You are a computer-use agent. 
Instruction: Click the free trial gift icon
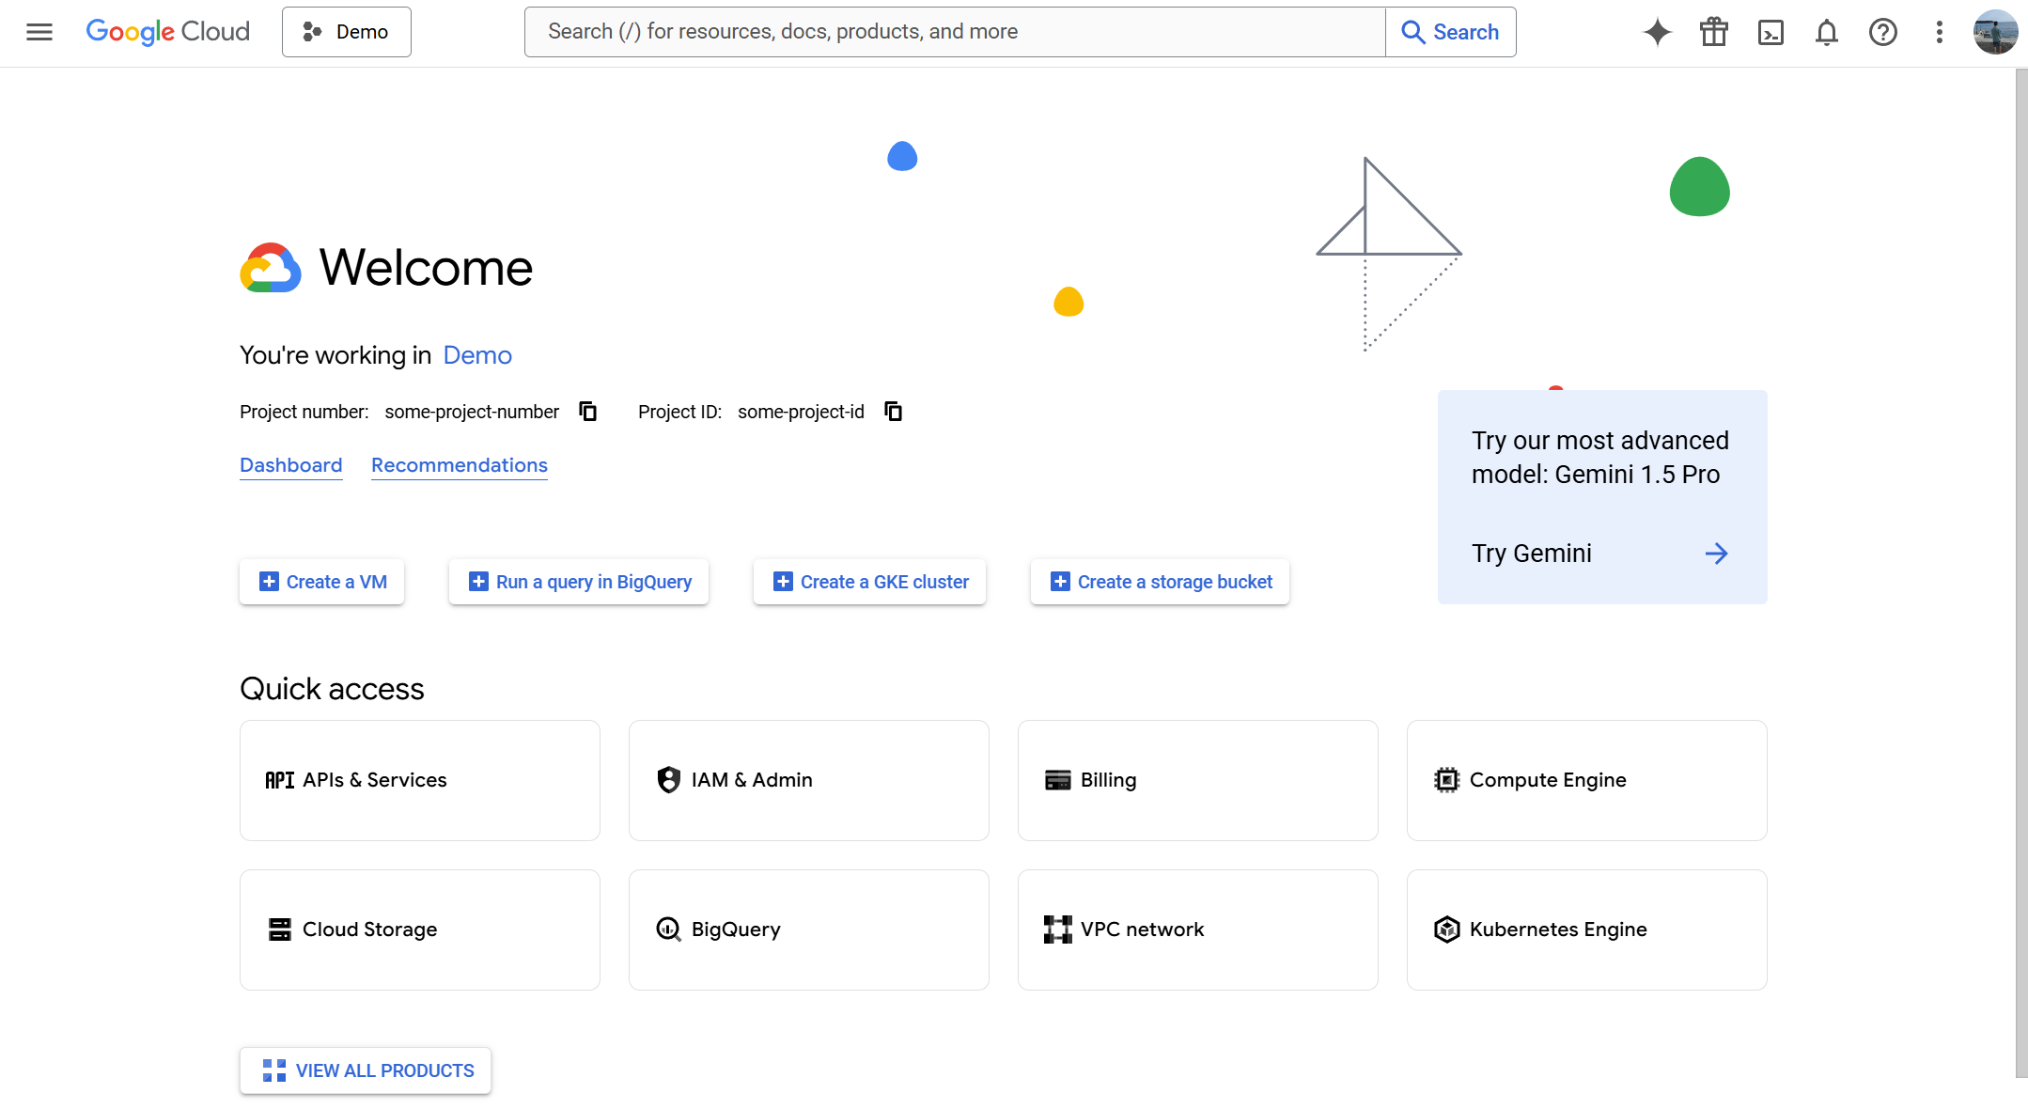(x=1713, y=31)
